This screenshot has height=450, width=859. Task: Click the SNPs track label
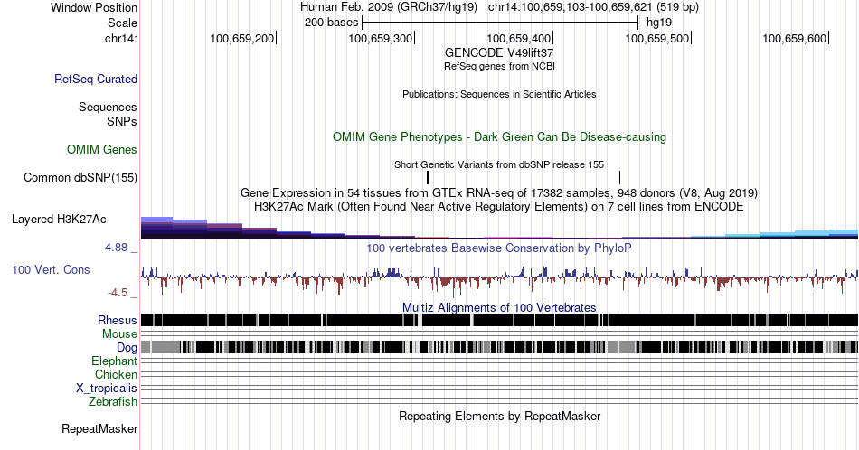122,121
